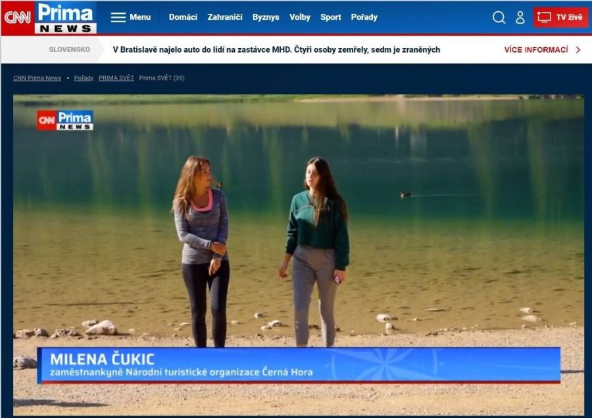
Task: Click the CNN Prima News breadcrumb link
Action: coord(37,78)
